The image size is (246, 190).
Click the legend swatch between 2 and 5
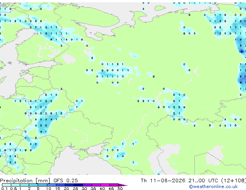click(x=33, y=185)
